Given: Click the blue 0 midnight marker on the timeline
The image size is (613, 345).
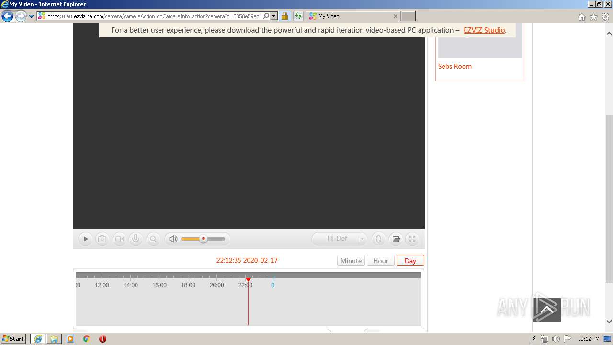Looking at the screenshot, I should [273, 285].
